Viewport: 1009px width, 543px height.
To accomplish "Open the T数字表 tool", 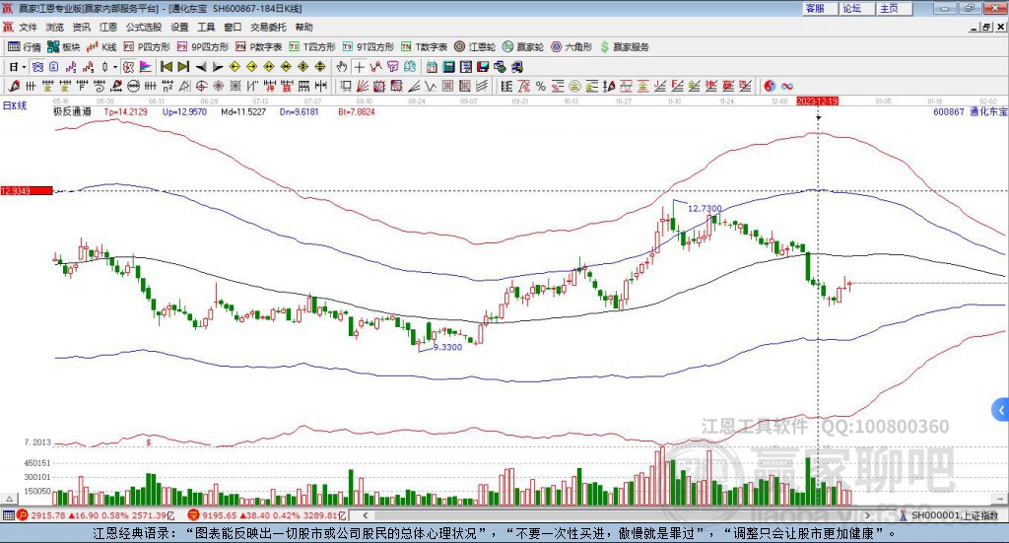I will tap(424, 47).
